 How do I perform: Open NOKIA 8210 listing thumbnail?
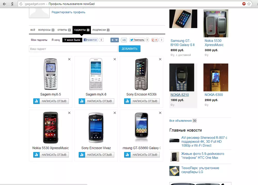point(182,77)
